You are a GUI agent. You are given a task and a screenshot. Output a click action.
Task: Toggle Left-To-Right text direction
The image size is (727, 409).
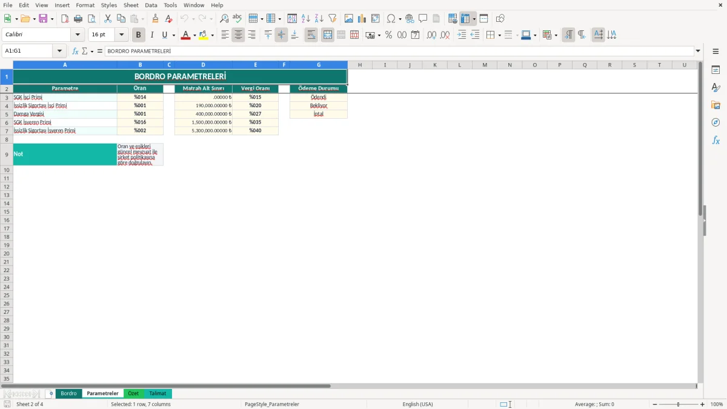coord(568,35)
